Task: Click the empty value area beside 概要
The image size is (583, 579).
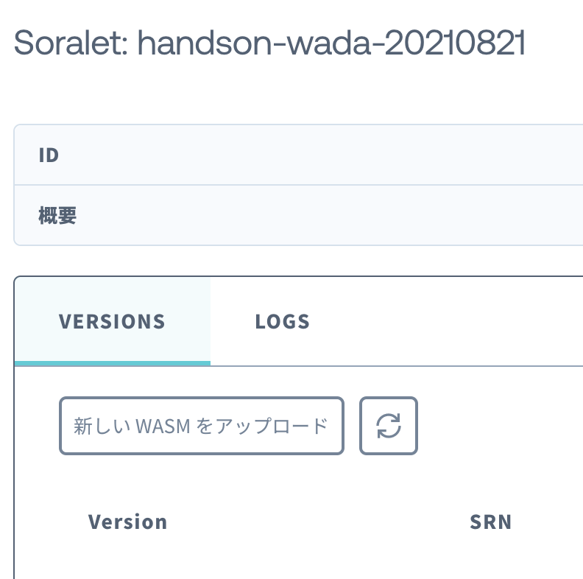Action: [335, 215]
